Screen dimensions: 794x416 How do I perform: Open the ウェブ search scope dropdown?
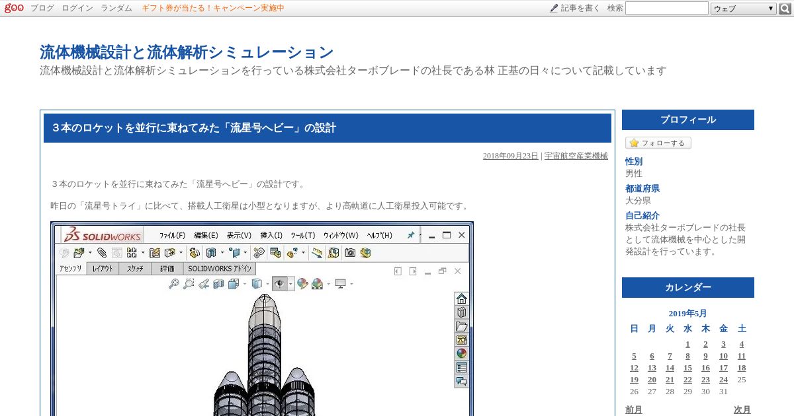[744, 9]
